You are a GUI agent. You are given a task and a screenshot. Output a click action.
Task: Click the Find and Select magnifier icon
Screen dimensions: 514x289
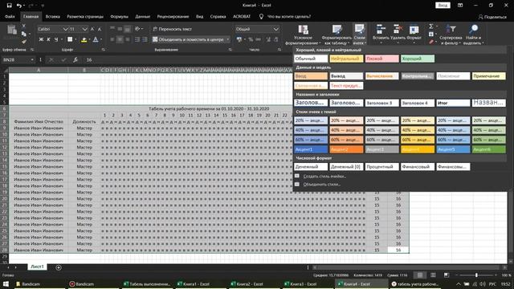click(x=473, y=29)
